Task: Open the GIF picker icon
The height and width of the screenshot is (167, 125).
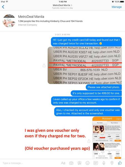Action: [96, 163]
